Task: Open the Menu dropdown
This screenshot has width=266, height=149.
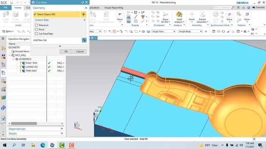Action: (x=7, y=31)
